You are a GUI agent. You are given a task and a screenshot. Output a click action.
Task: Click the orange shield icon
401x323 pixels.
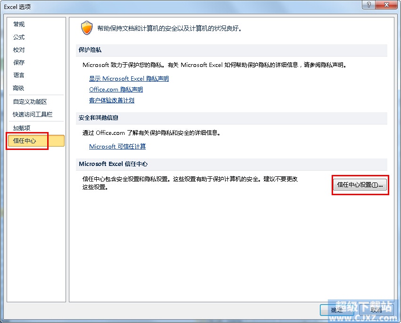coord(87,28)
